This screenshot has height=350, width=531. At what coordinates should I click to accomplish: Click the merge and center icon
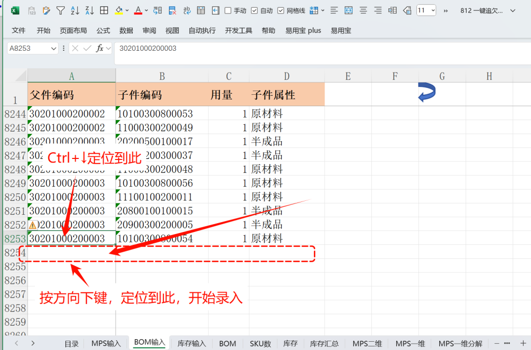coord(348,11)
